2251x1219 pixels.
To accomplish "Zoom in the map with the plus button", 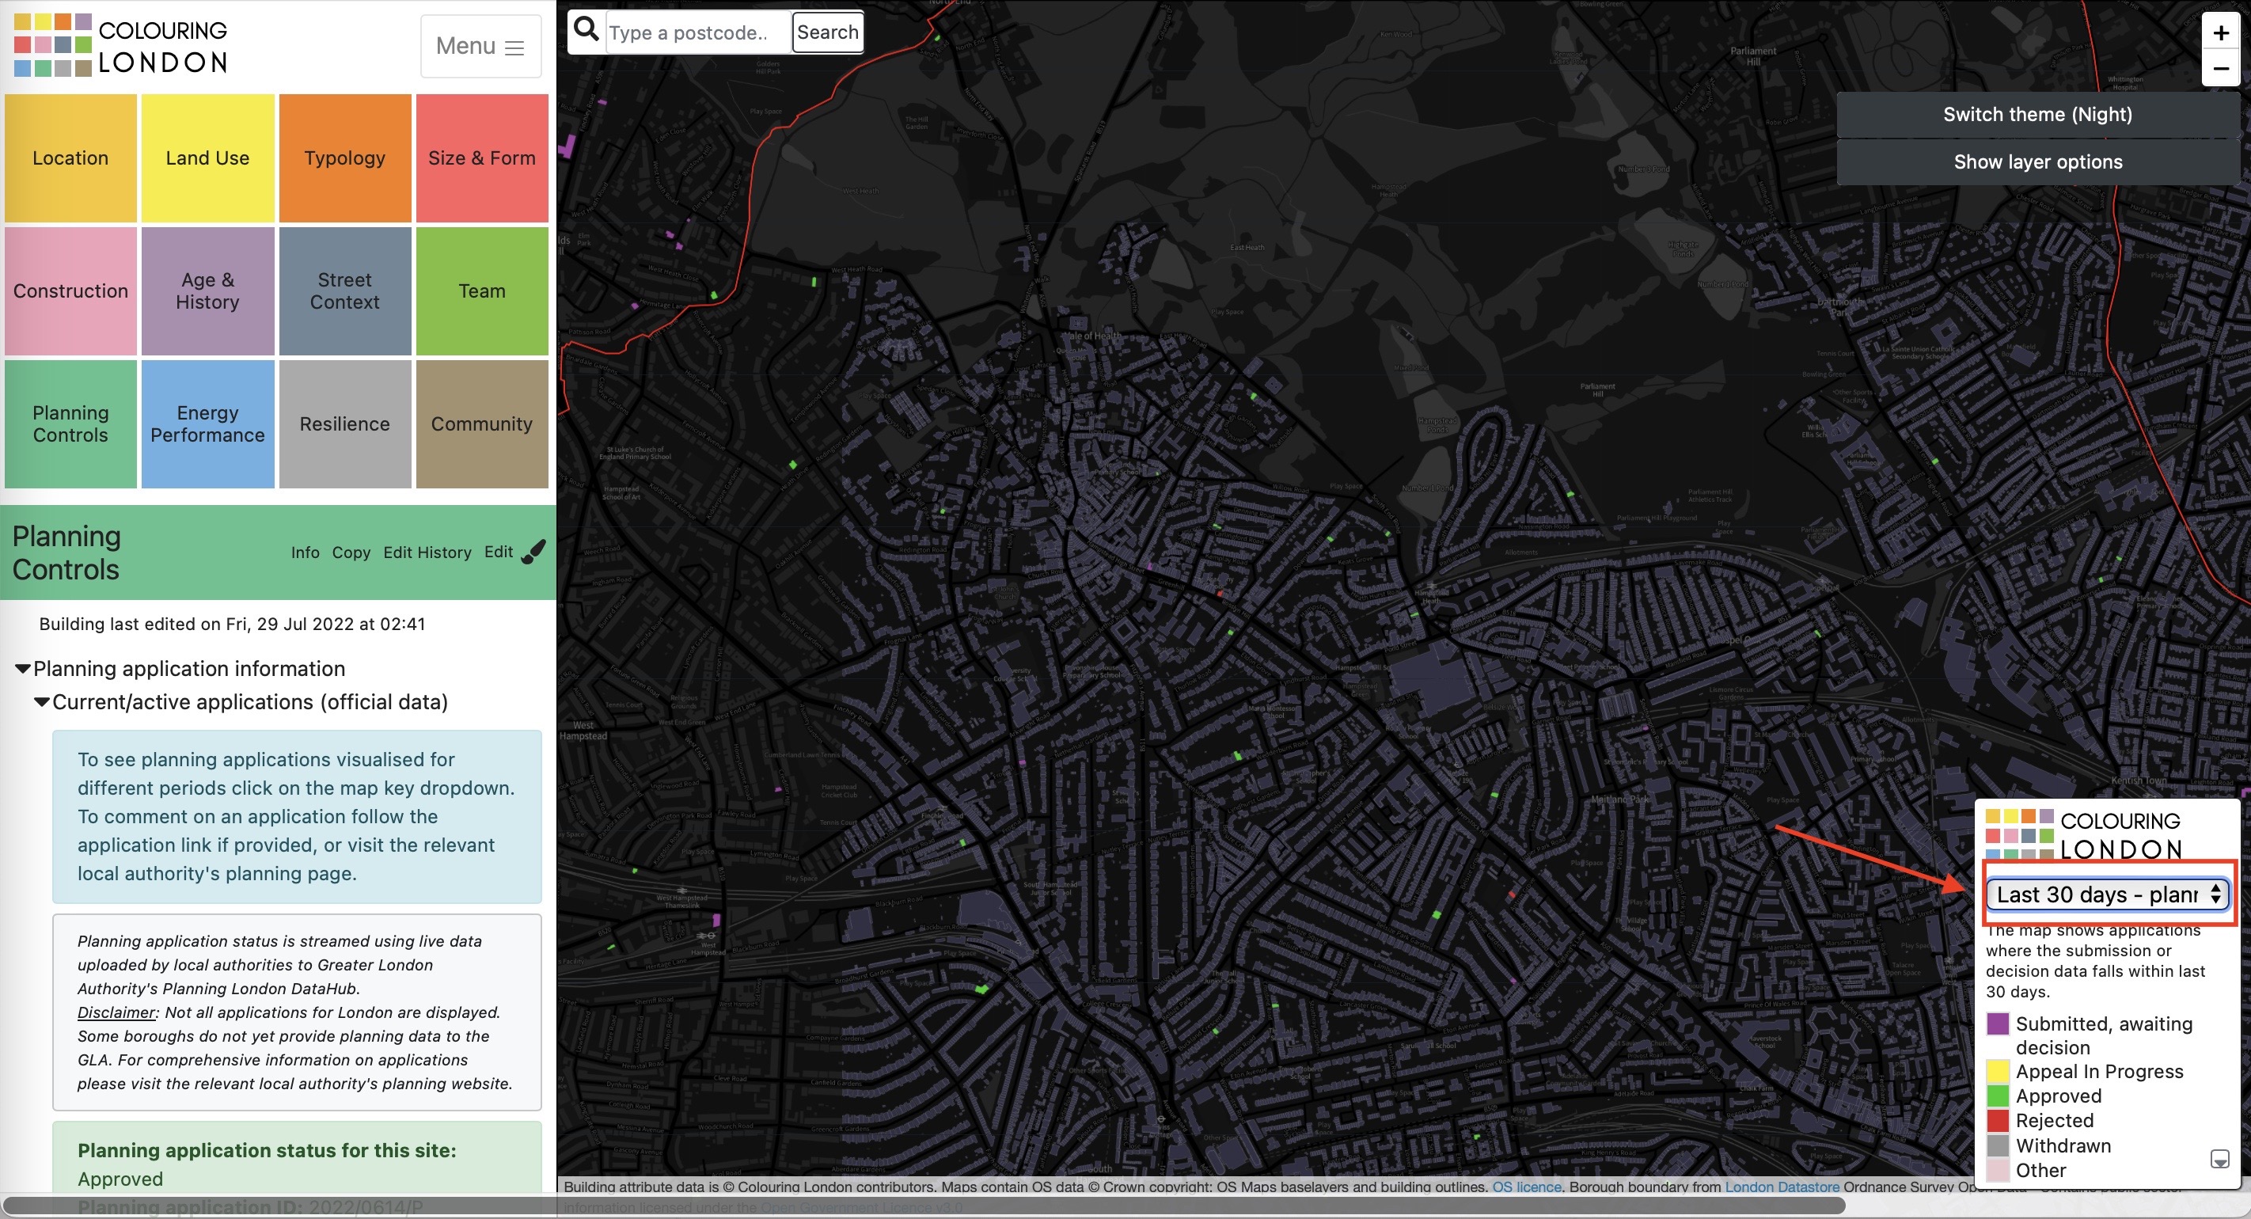I will tap(2220, 32).
